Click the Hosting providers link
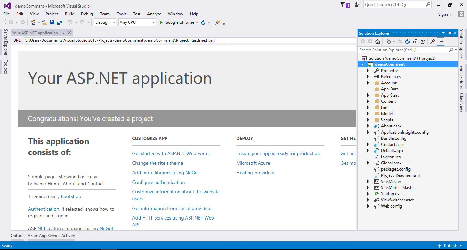 pos(255,173)
